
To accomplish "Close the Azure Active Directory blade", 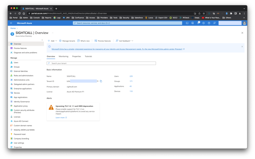I will (242, 33).
